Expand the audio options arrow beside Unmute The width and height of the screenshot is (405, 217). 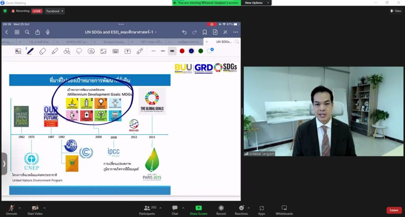click(x=20, y=208)
